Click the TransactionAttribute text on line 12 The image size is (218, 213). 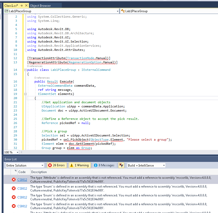(47, 58)
